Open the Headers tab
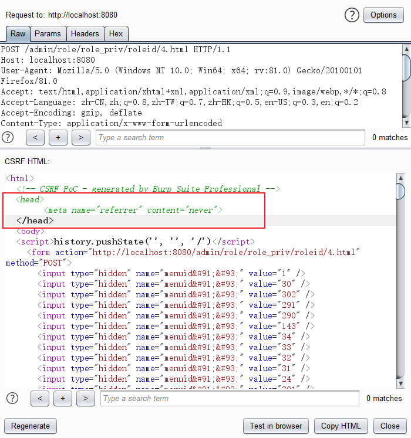411x438 pixels. point(85,34)
